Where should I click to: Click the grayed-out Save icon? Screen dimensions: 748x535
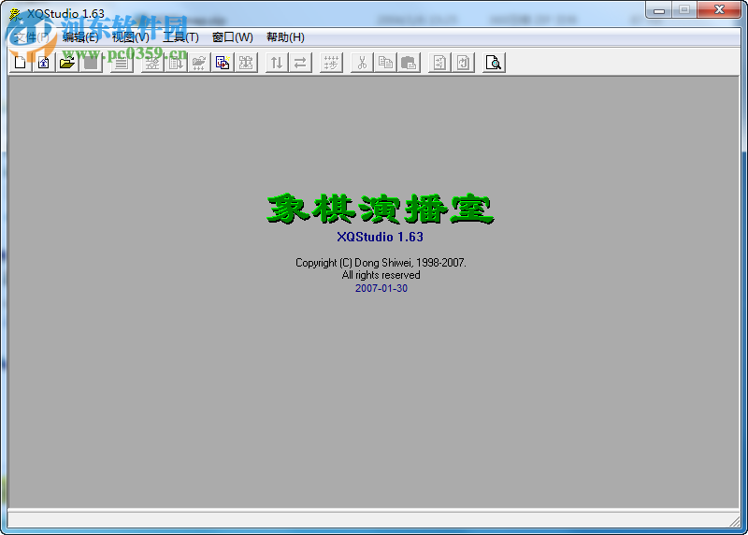(x=91, y=63)
